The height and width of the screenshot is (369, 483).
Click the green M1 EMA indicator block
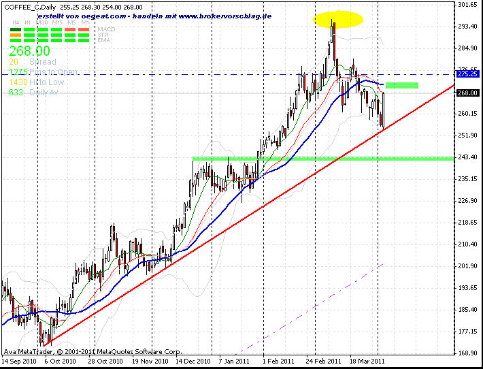(84, 40)
